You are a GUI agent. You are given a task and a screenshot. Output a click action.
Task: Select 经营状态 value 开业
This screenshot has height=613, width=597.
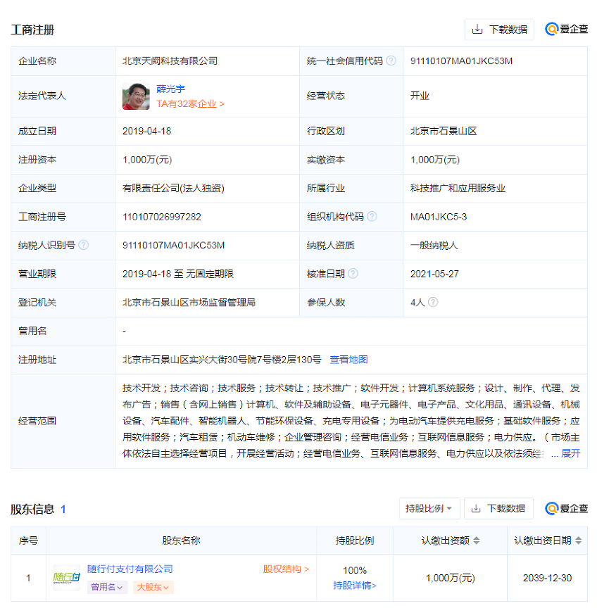[420, 96]
